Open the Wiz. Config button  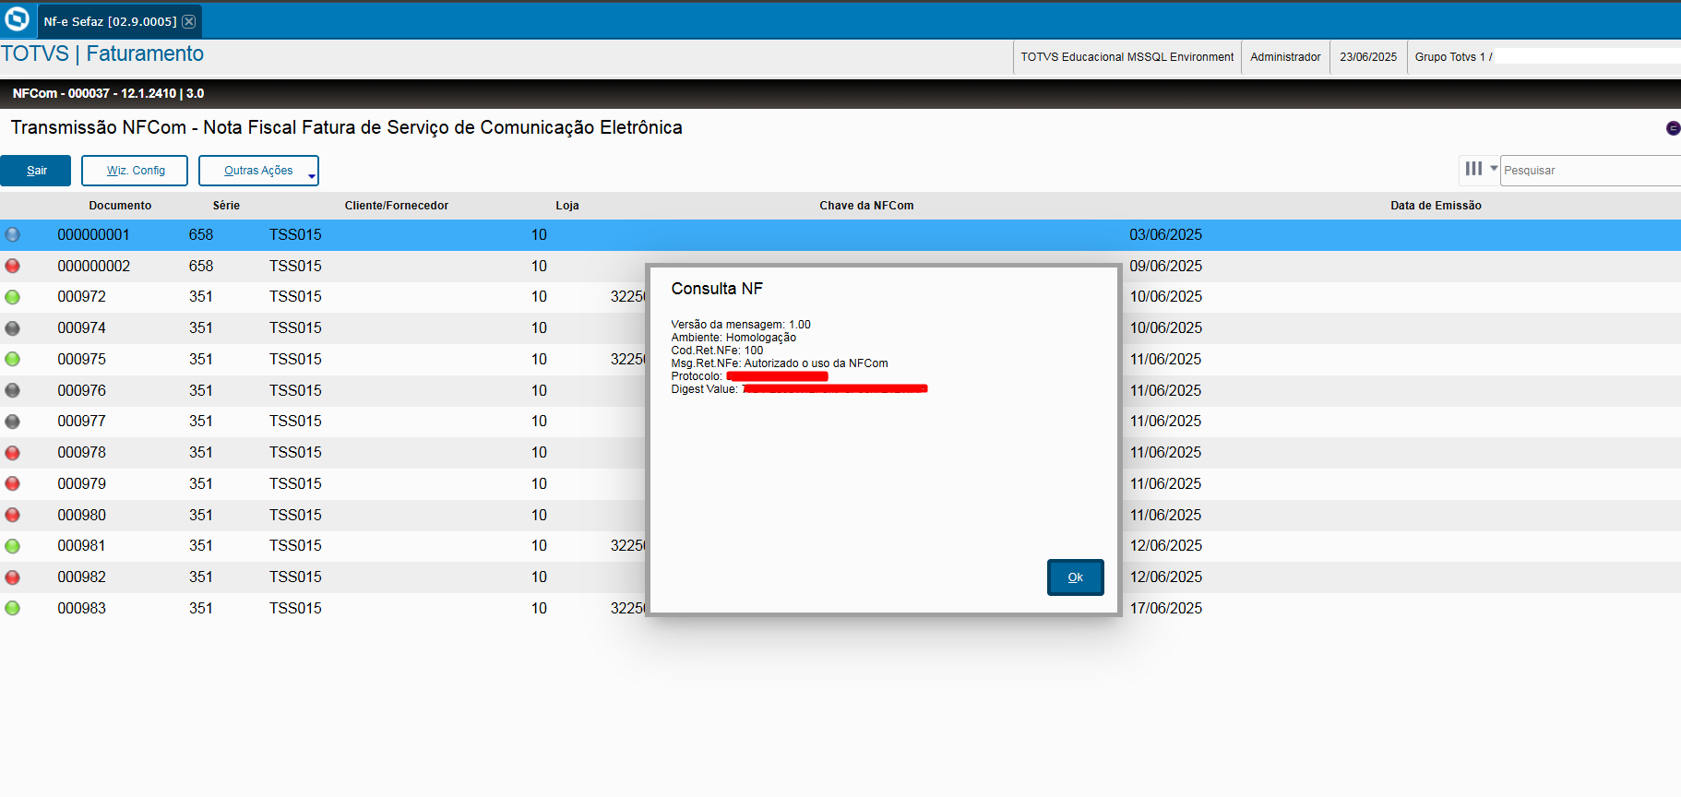pos(135,171)
